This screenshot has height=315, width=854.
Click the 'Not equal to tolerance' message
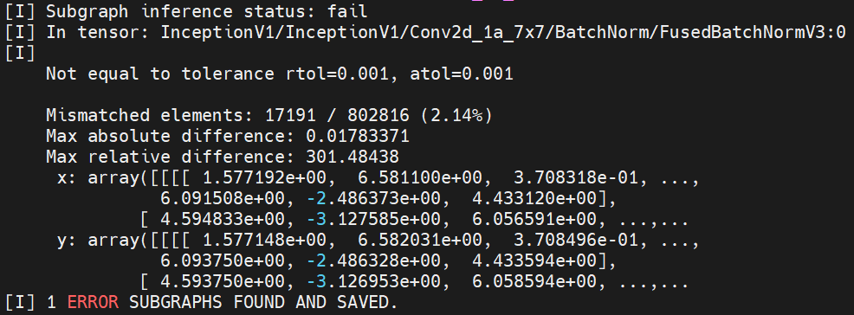pos(159,74)
